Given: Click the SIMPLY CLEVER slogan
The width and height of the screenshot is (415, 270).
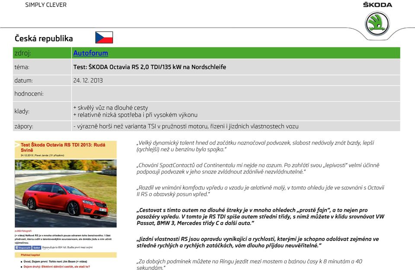Looking at the screenshot, I should tap(46, 5).
